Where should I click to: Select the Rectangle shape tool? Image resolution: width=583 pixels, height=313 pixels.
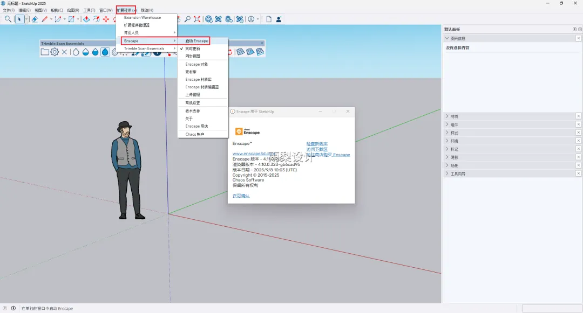(x=71, y=19)
